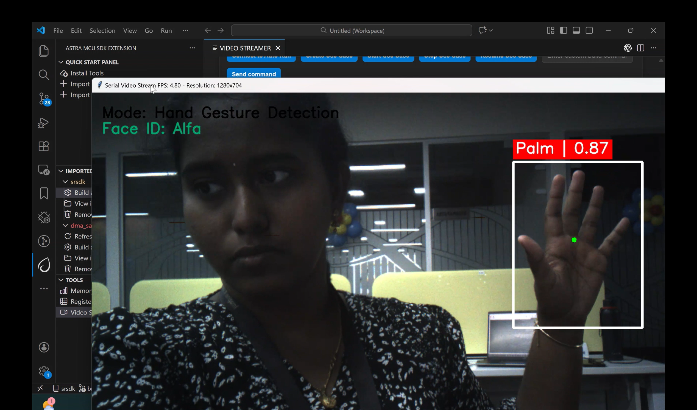Screen dimensions: 697x410
Task: Open the Accounts menu icon
Action: (x=44, y=347)
